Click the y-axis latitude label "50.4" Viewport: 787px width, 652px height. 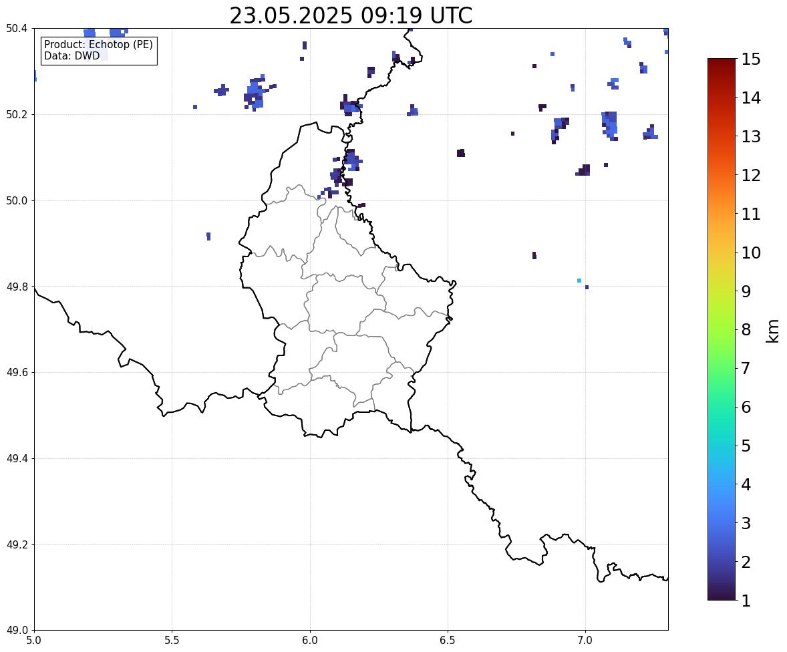pos(16,29)
